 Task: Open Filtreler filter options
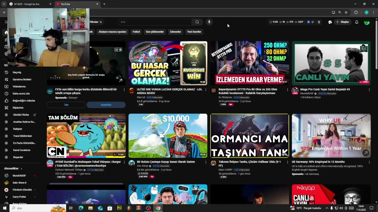coord(96,22)
